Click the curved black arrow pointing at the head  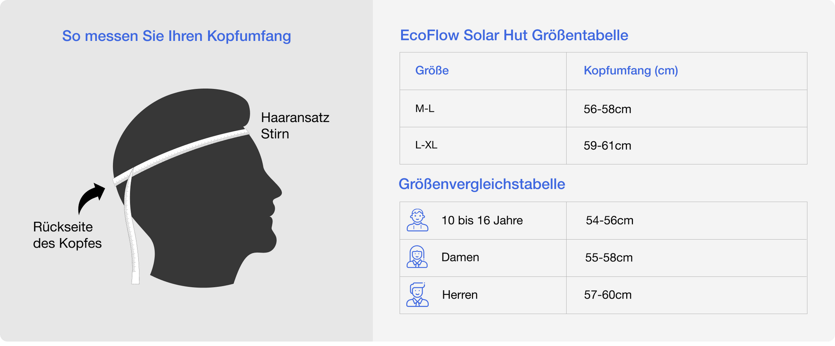[90, 198]
